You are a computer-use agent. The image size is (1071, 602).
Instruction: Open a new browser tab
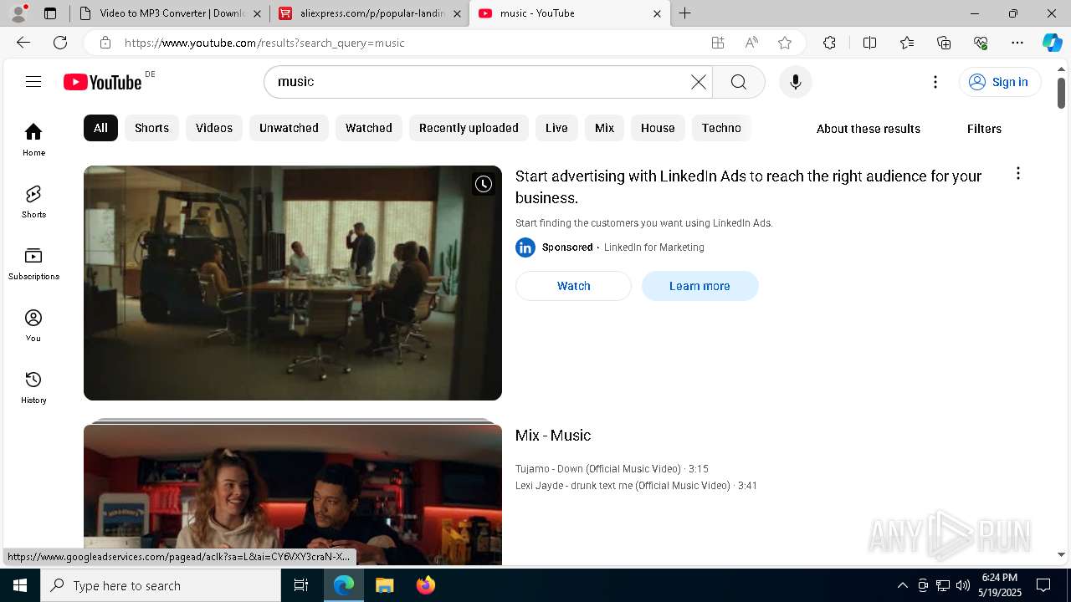(684, 13)
